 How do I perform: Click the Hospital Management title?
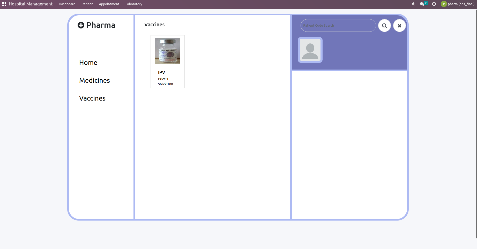tap(31, 4)
